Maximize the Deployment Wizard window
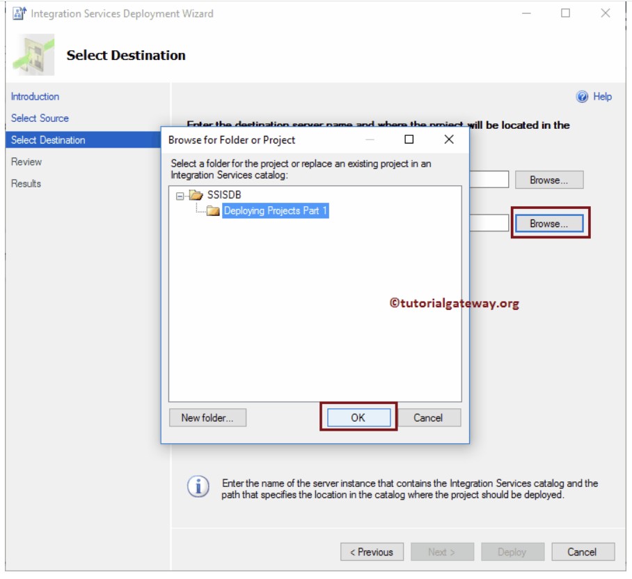632x579 pixels. (x=565, y=13)
